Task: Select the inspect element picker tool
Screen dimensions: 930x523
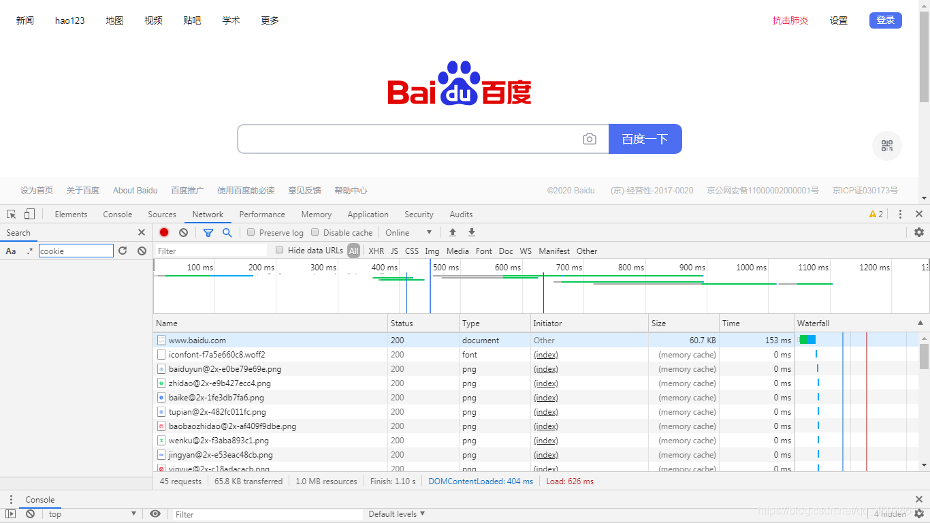Action: 10,214
